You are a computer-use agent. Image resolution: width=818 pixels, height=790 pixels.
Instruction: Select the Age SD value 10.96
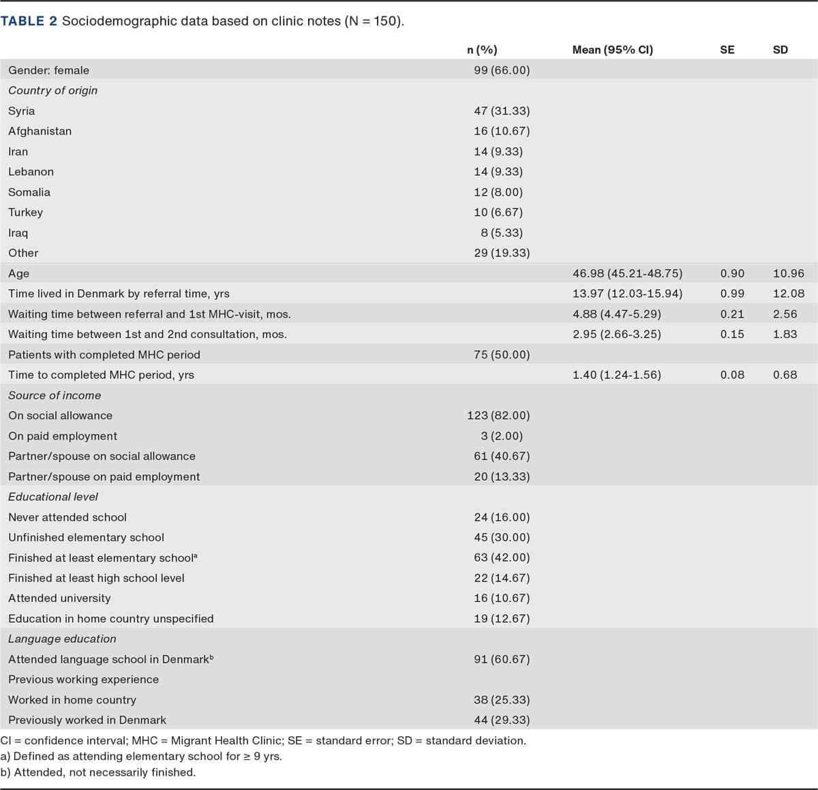point(788,273)
